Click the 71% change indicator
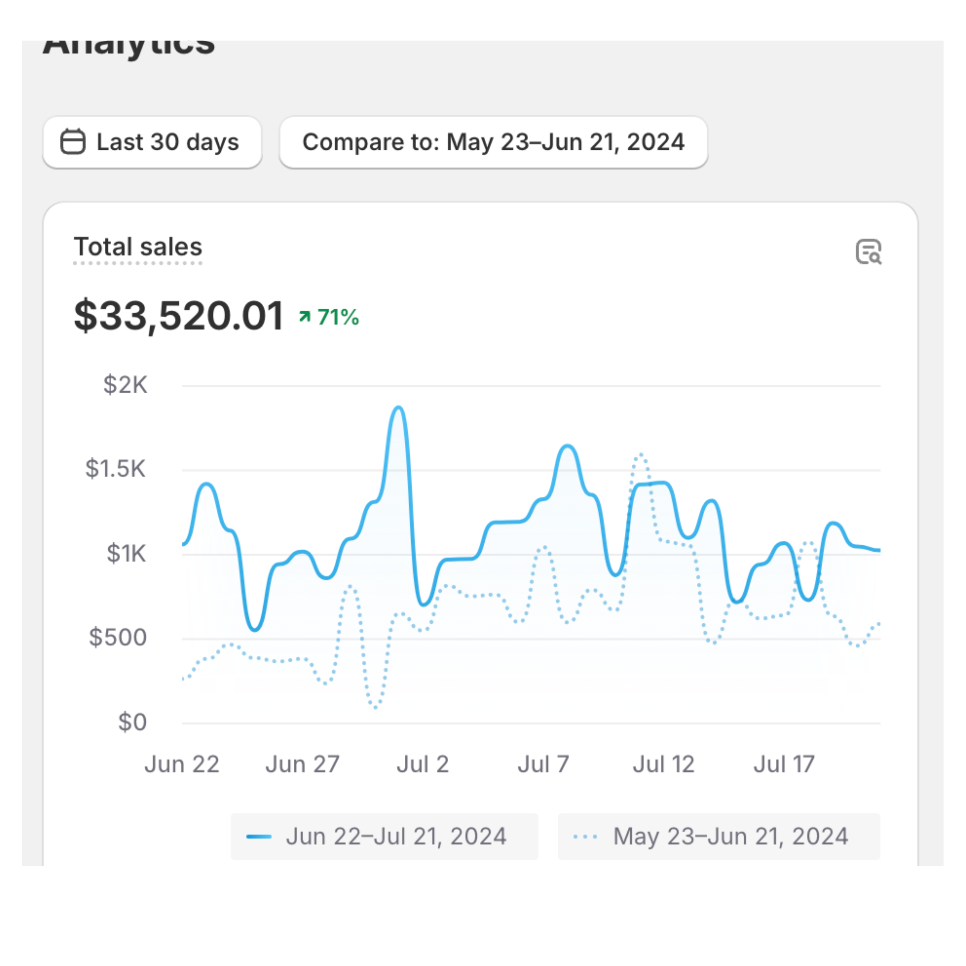The width and height of the screenshot is (966, 966). (338, 317)
